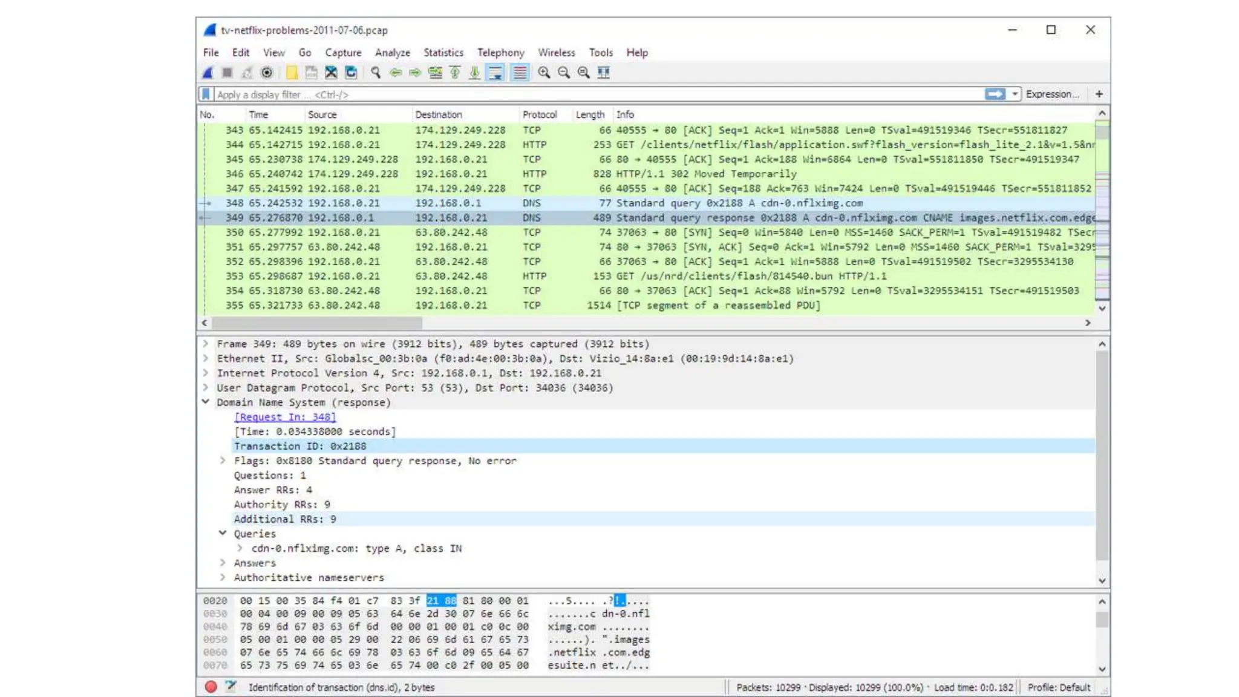Open the Statistics menu
1239x697 pixels.
(x=443, y=53)
